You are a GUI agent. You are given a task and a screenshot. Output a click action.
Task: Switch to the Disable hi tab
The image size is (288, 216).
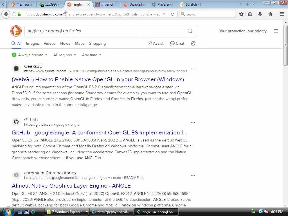135,4
